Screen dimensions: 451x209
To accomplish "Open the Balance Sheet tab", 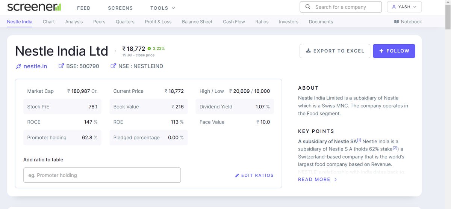I will (197, 22).
